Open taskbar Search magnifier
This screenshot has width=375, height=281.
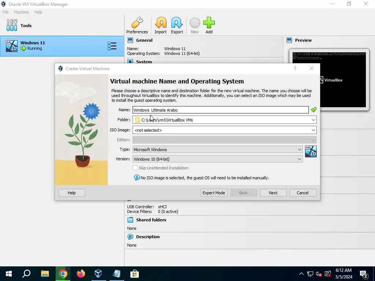coord(26,274)
